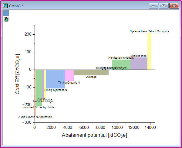Select the 'Drainage' label
Viewport: 182px width, 148px height.
91,77
